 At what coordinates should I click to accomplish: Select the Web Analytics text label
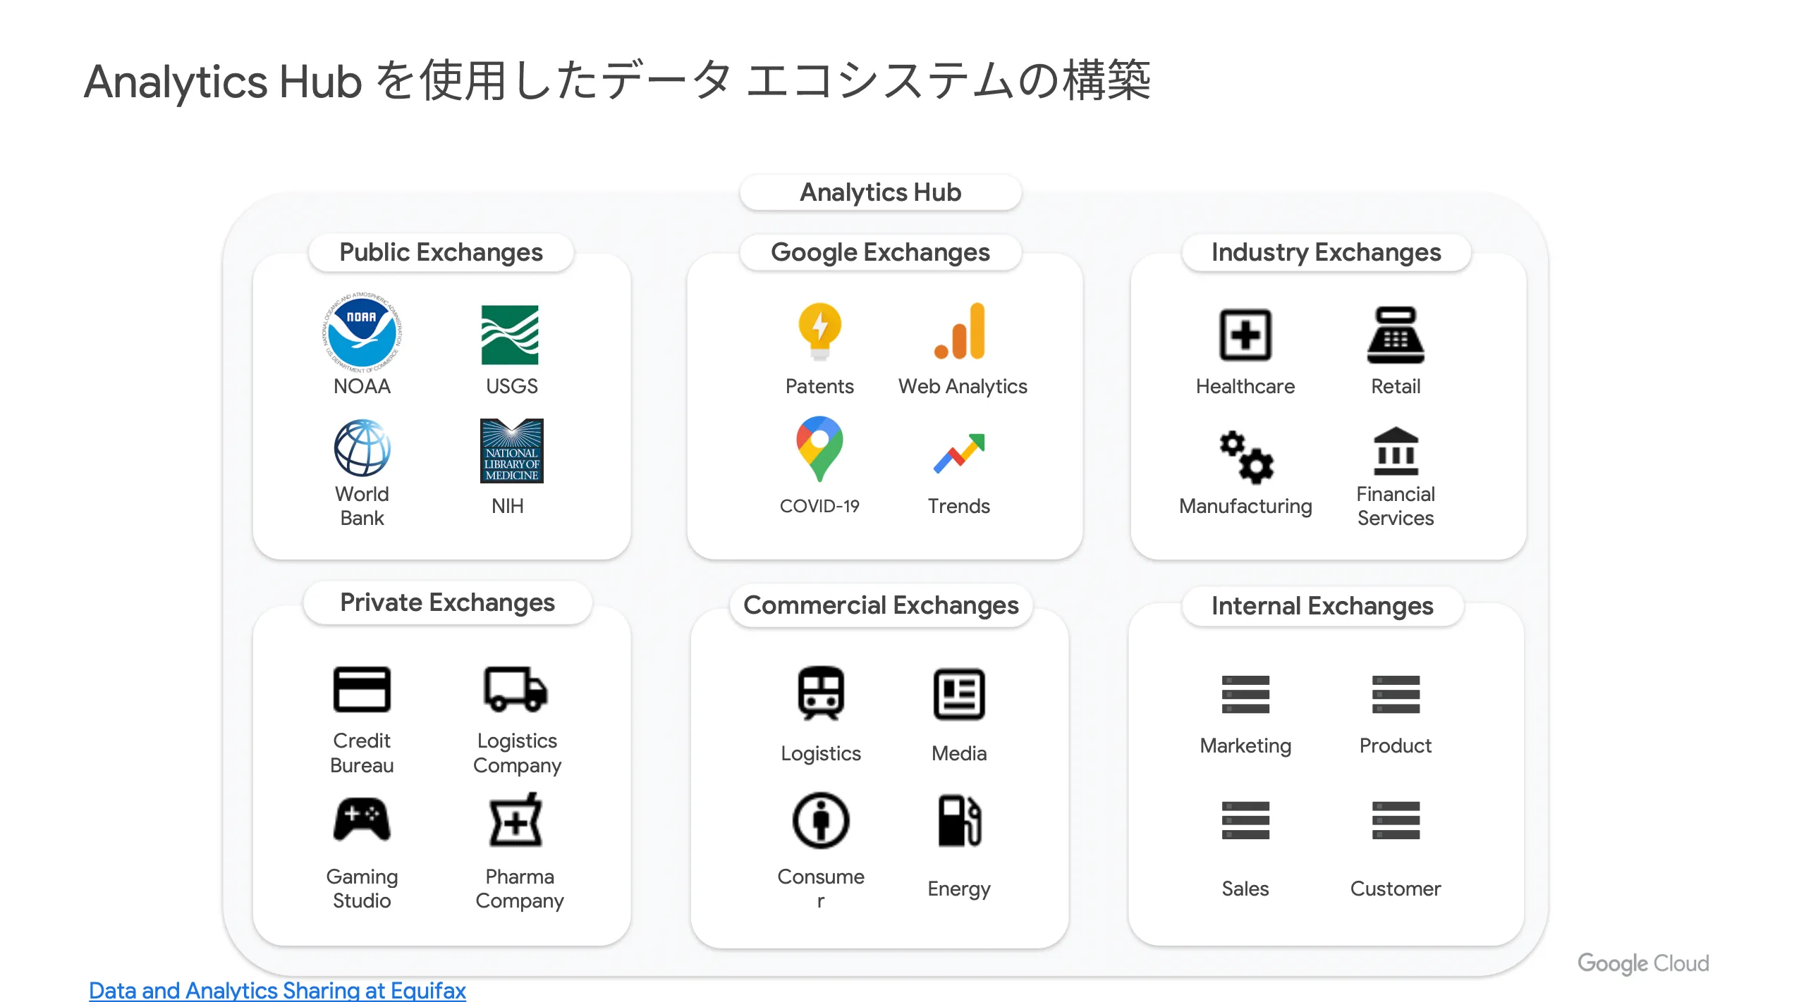(963, 386)
